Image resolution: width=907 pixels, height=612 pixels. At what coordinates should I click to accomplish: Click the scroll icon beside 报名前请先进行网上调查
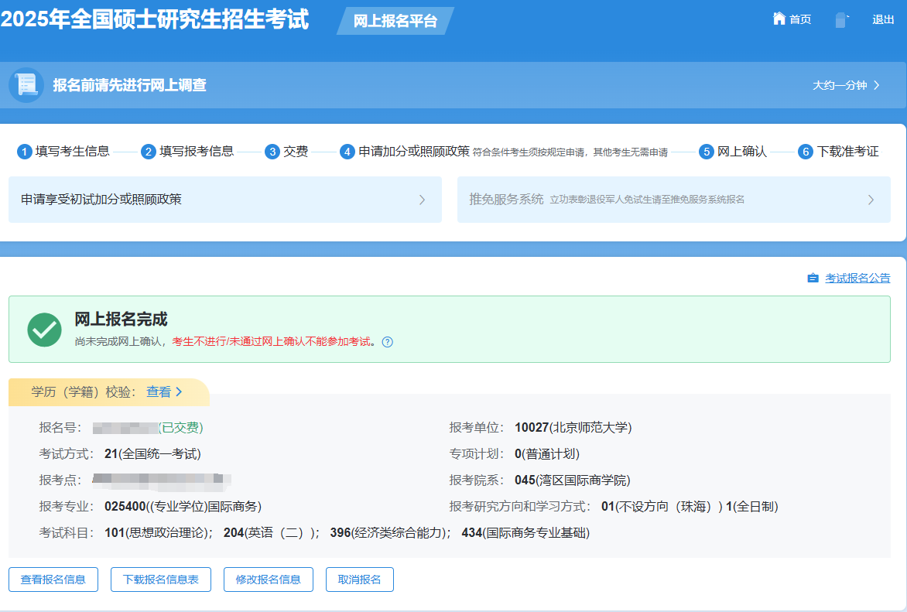pos(26,85)
